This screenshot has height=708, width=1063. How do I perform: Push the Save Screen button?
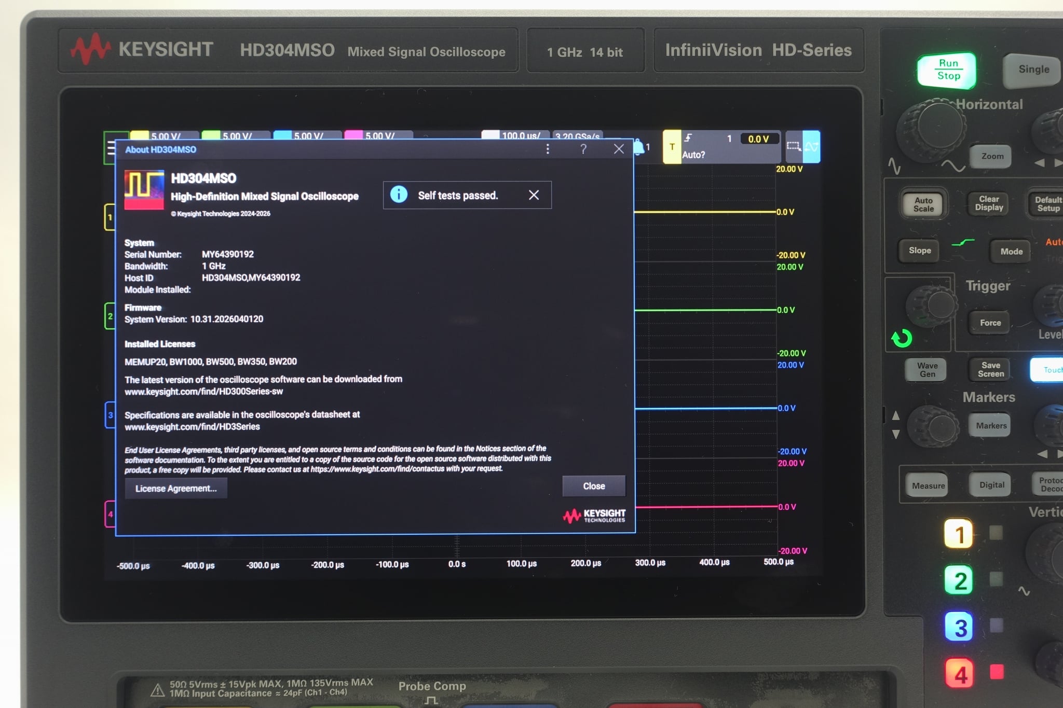991,369
